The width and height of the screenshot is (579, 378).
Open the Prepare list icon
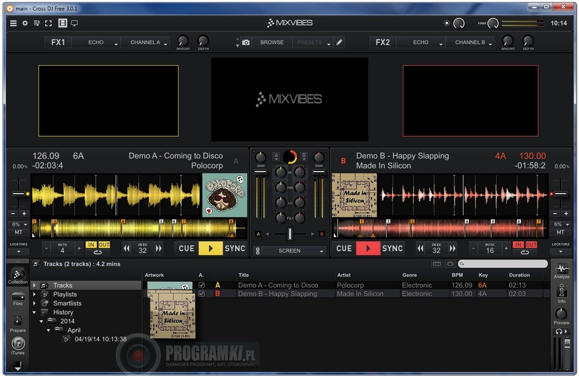18,323
